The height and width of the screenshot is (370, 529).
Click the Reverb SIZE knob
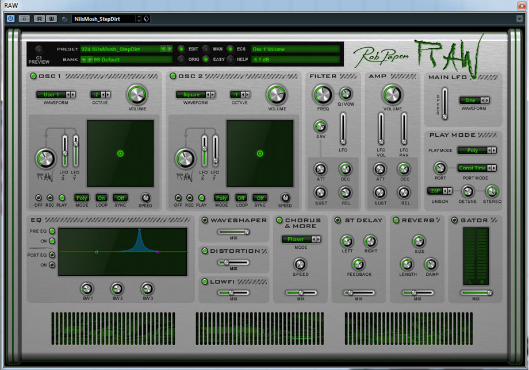pyautogui.click(x=419, y=241)
